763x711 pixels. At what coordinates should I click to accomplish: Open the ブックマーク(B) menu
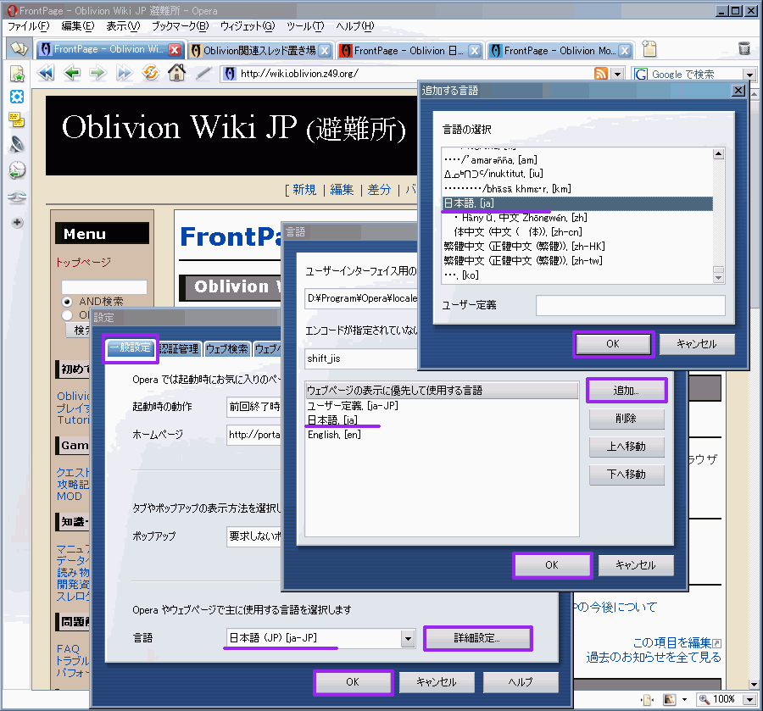(x=179, y=26)
